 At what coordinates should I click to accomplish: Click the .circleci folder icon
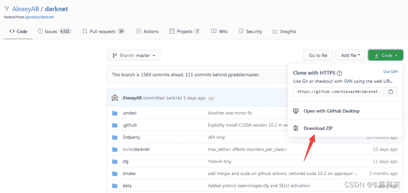coord(115,113)
